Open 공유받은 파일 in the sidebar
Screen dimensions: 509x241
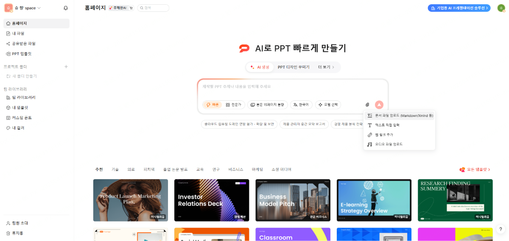pos(36,44)
